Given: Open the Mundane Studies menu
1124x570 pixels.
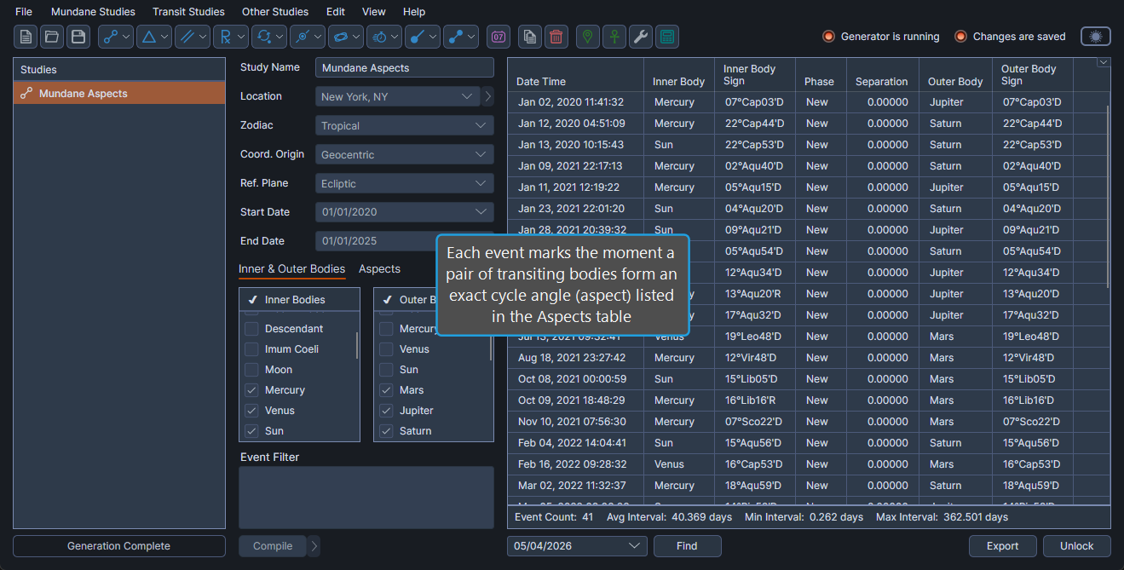Looking at the screenshot, I should (x=93, y=12).
